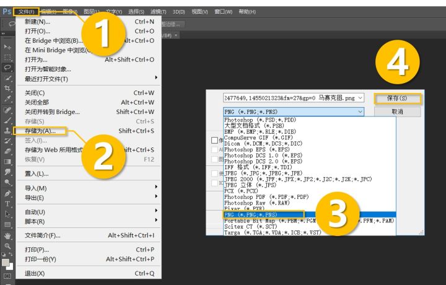
Task: Select the Smudge tool
Action: click(x=7, y=172)
